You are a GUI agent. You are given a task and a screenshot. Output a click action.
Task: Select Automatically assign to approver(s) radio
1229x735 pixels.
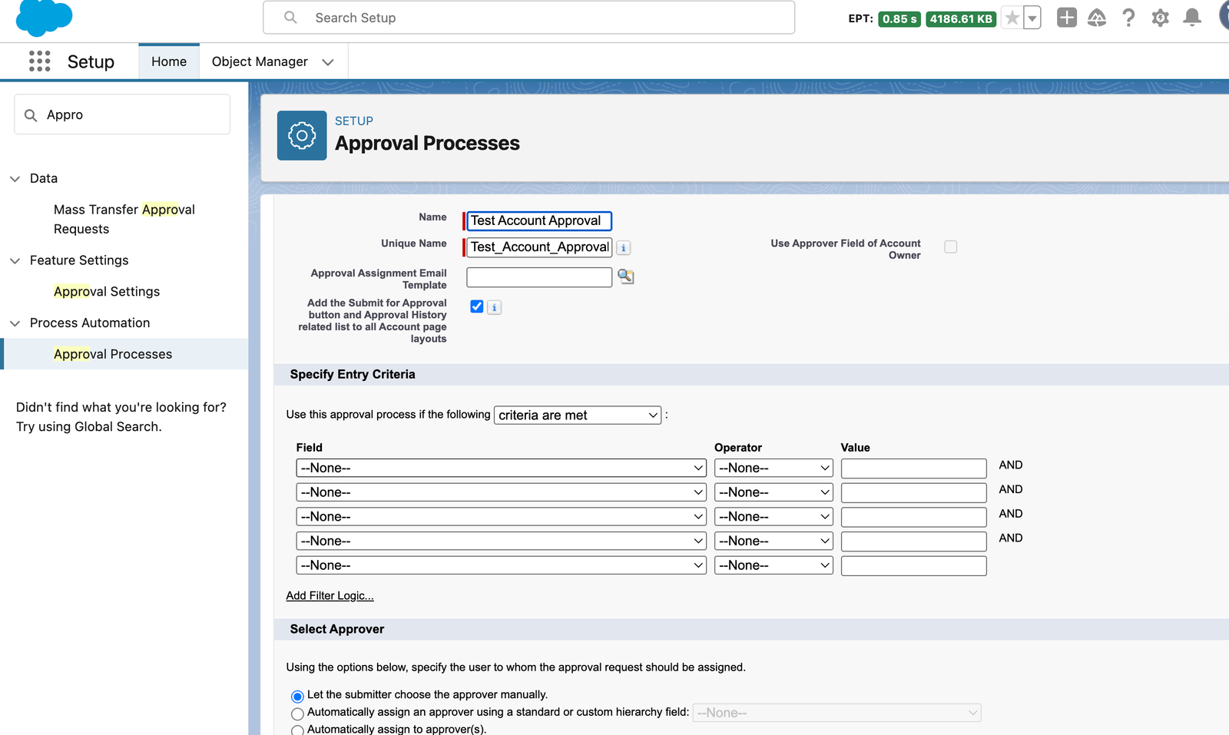pyautogui.click(x=297, y=730)
